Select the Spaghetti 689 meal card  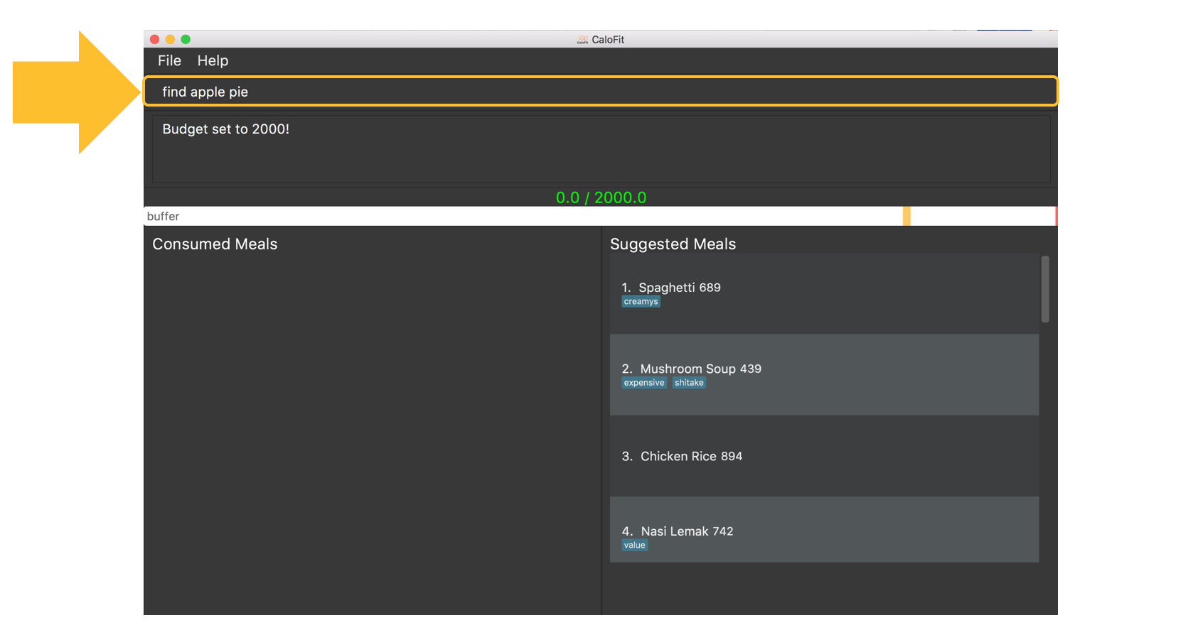pyautogui.click(x=824, y=293)
